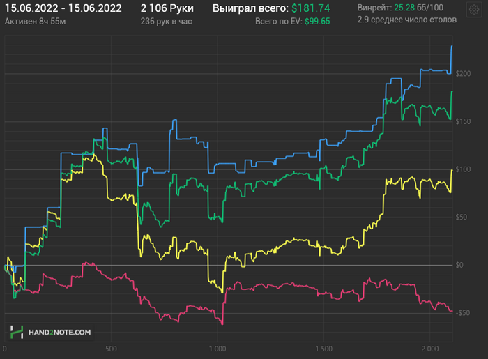Click the date range 15.06.2022 - 15.06.2022
Viewport: 488px width, 359px height.
[63, 8]
